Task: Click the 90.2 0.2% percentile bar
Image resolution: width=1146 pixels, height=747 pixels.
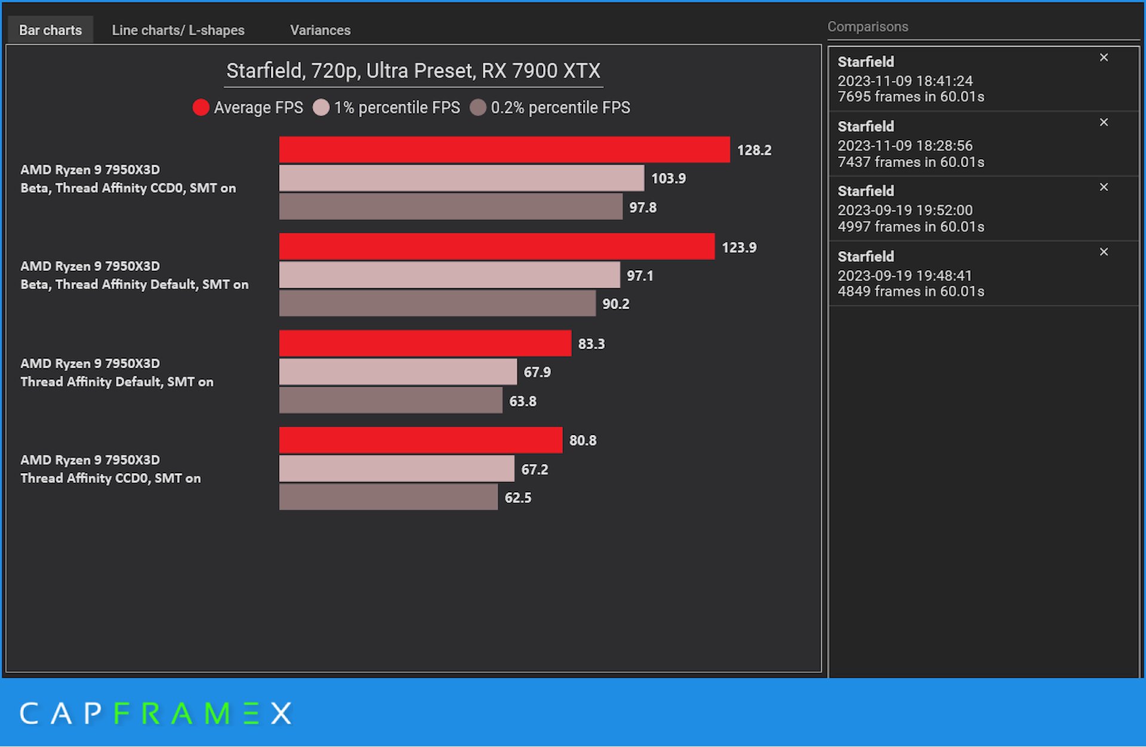Action: [438, 303]
